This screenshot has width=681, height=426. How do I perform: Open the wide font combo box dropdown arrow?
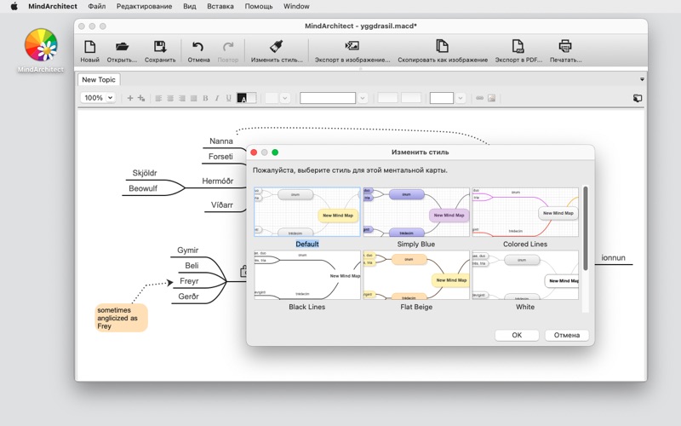click(363, 98)
